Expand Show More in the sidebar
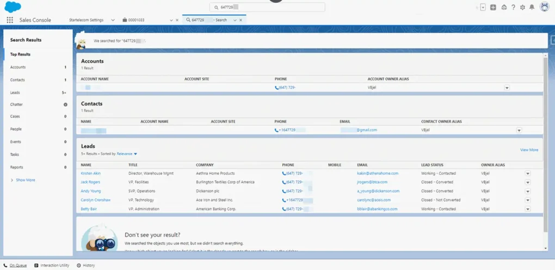This screenshot has width=555, height=270. pos(23,180)
